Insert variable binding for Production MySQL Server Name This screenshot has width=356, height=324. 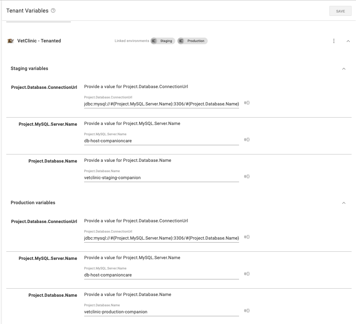(x=247, y=274)
